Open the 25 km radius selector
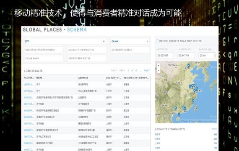 coord(207,55)
